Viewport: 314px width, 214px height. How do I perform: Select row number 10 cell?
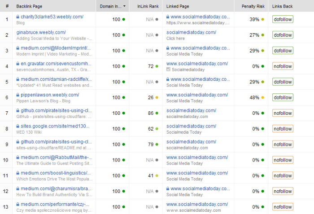5,160
